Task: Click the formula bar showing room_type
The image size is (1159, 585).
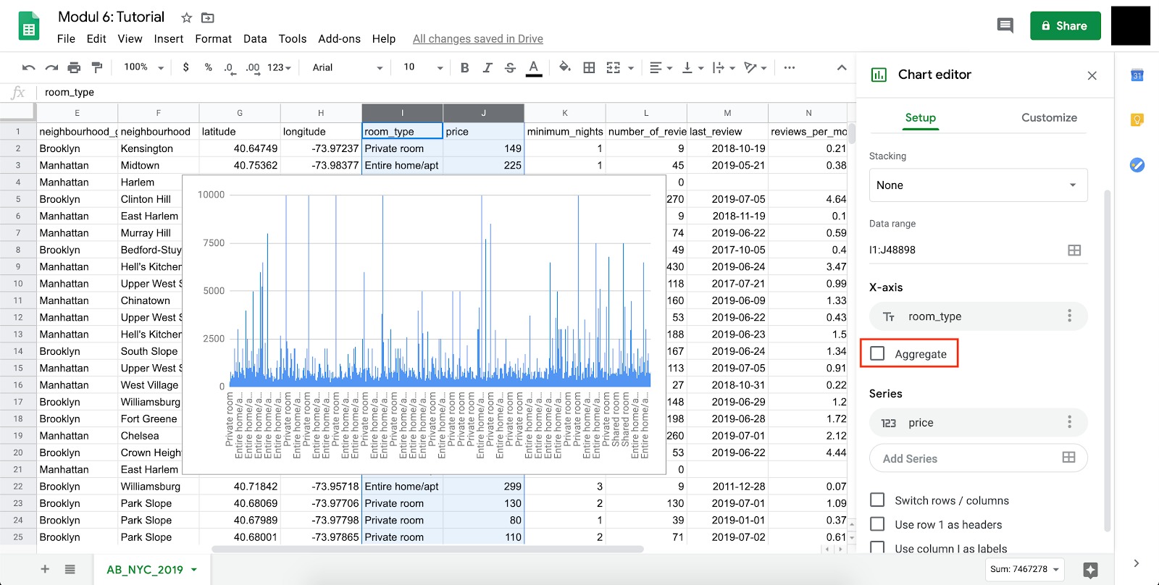Action: (445, 92)
